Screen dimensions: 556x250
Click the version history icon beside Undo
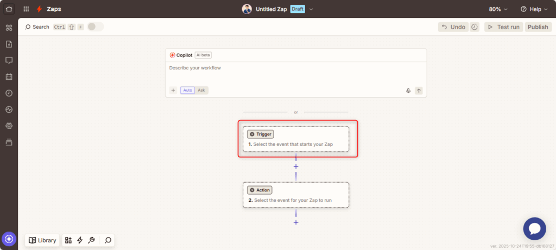tap(475, 27)
